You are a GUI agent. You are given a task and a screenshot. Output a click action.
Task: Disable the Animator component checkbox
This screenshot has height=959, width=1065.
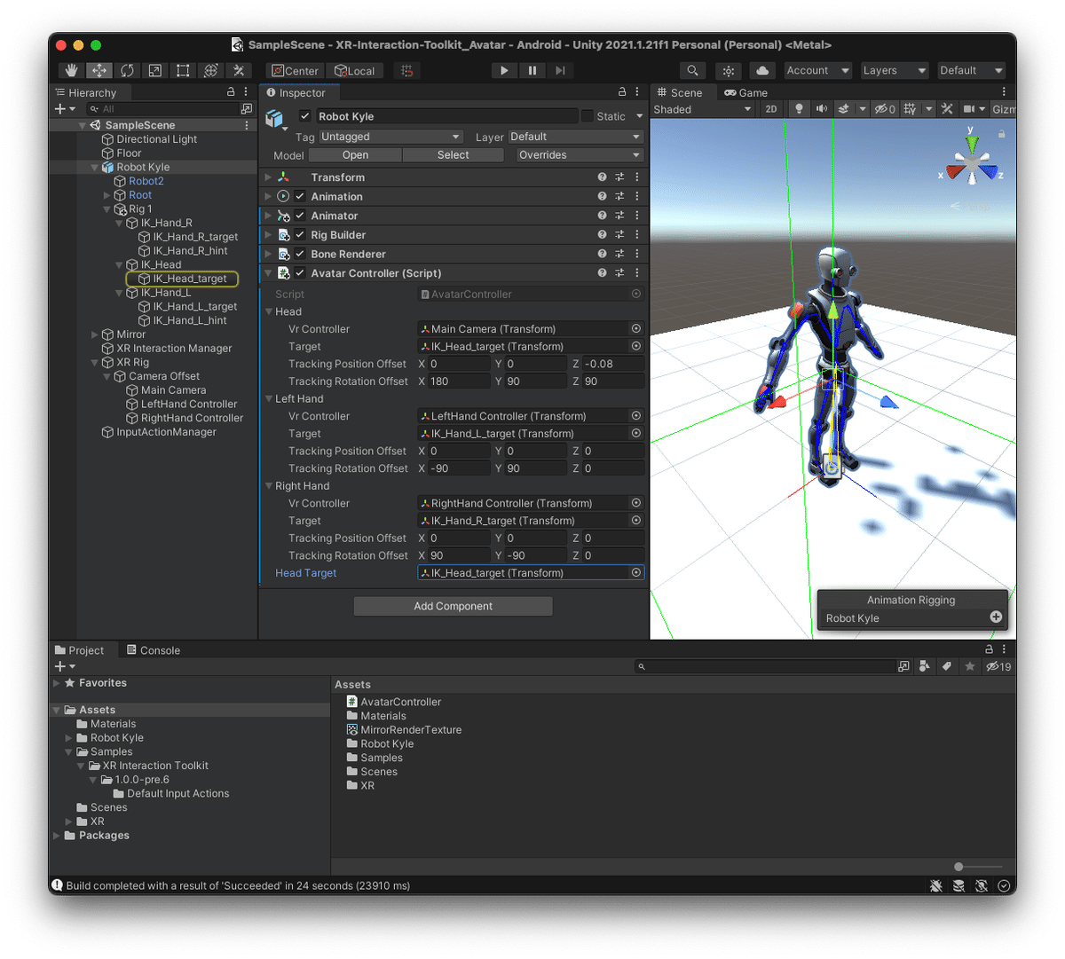point(300,216)
